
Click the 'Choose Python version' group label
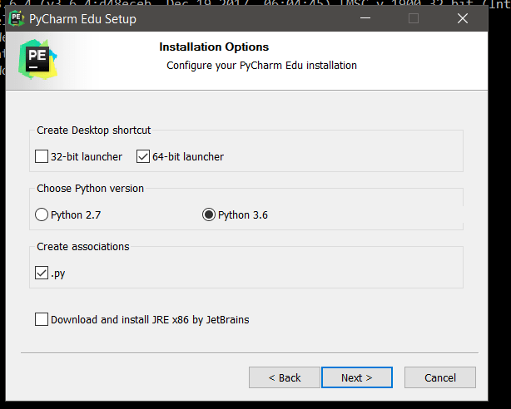(x=90, y=189)
